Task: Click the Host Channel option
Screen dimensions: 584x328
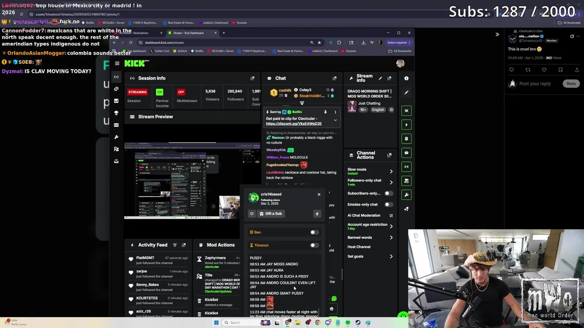Action: click(x=359, y=247)
